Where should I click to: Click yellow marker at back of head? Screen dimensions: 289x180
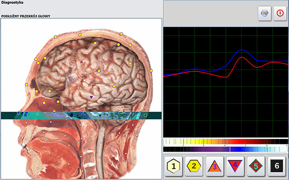(151, 71)
